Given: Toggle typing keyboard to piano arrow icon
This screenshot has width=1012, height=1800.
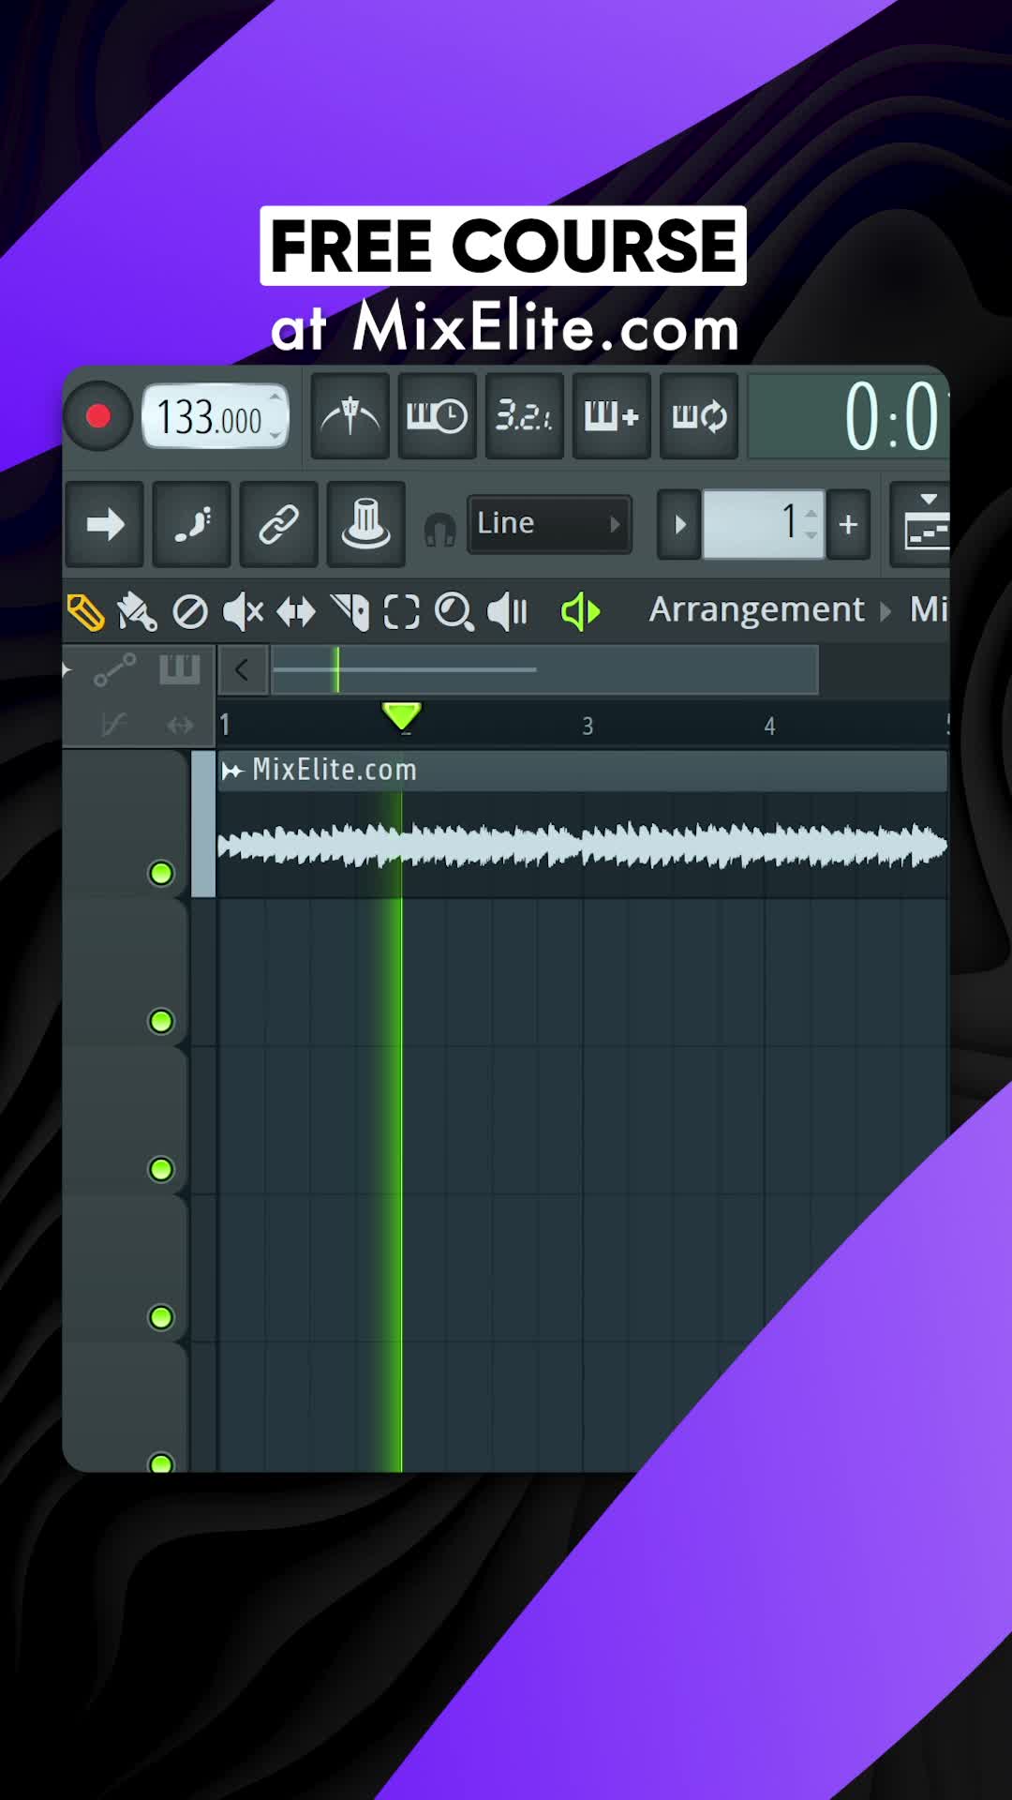Looking at the screenshot, I should [x=104, y=524].
